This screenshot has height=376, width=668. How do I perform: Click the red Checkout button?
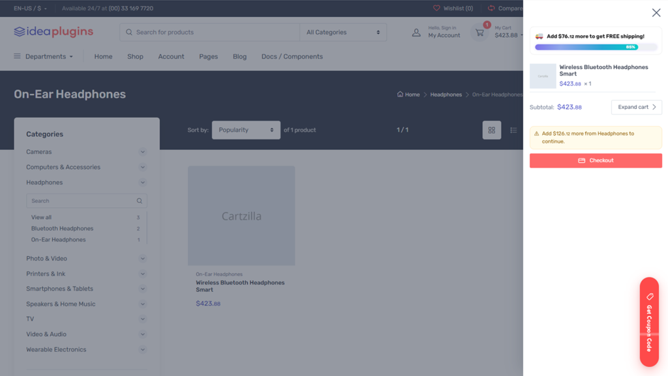596,160
